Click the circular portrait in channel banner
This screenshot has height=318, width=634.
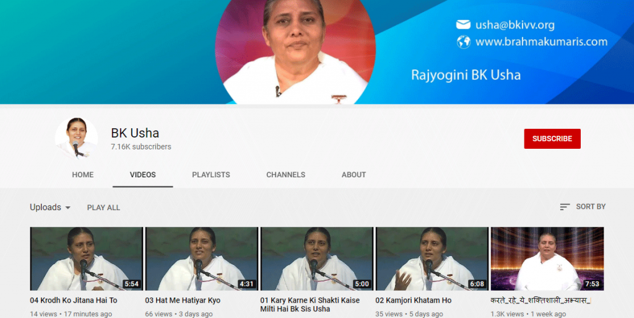295,52
